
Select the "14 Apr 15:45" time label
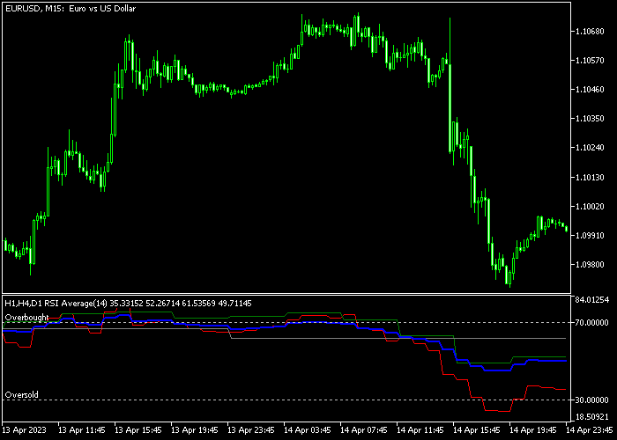(x=477, y=429)
